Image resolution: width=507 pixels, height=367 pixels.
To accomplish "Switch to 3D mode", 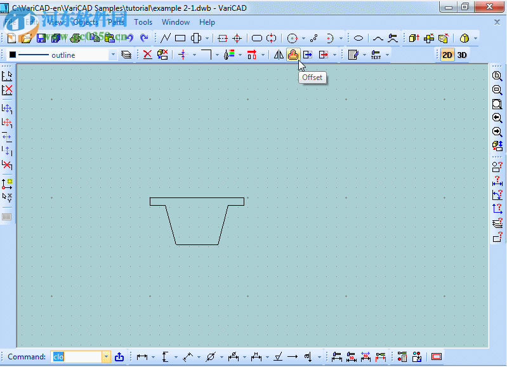I will [462, 55].
